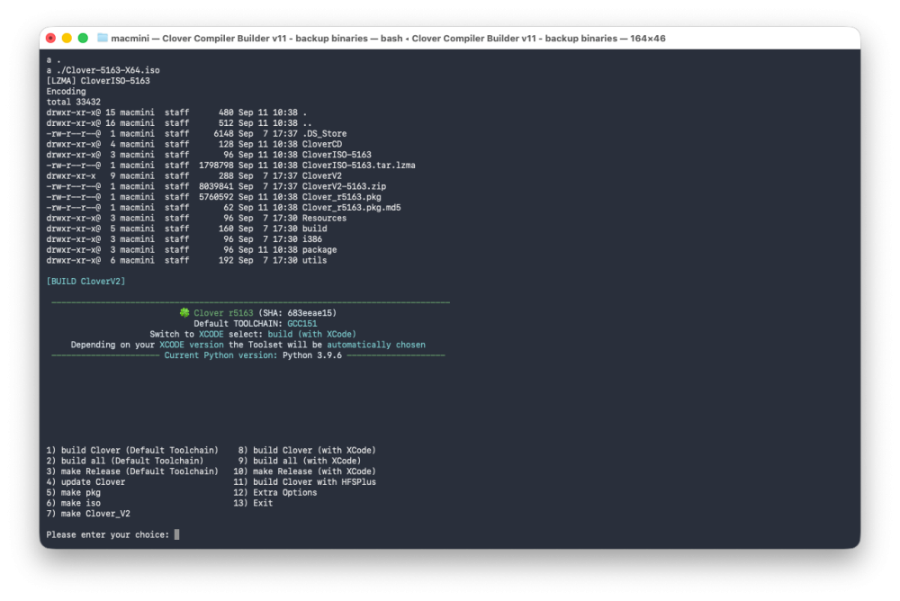Screen dimensions: 900x601
Task: Click the 'XCODE version' cyan text
Action: 191,345
